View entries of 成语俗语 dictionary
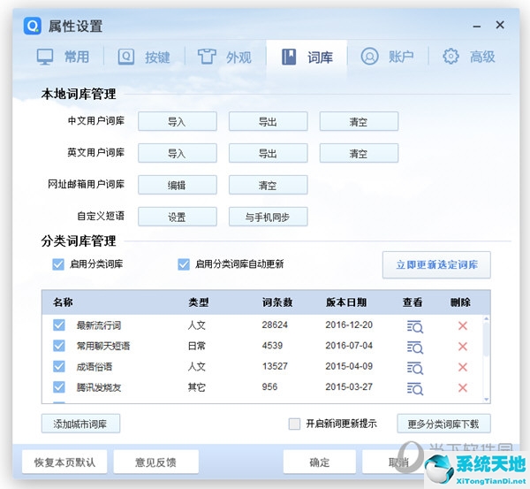Image resolution: width=530 pixels, height=489 pixels. [x=415, y=368]
